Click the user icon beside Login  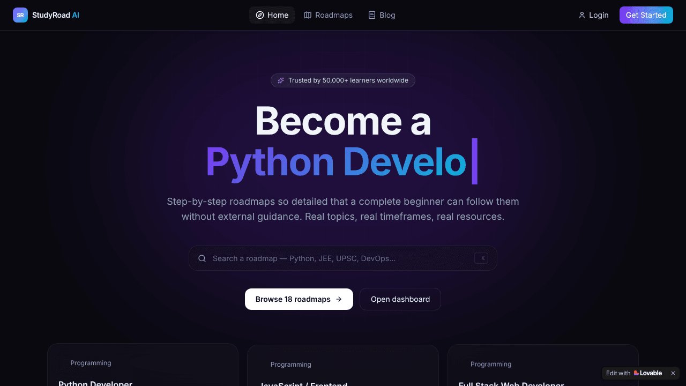point(582,15)
